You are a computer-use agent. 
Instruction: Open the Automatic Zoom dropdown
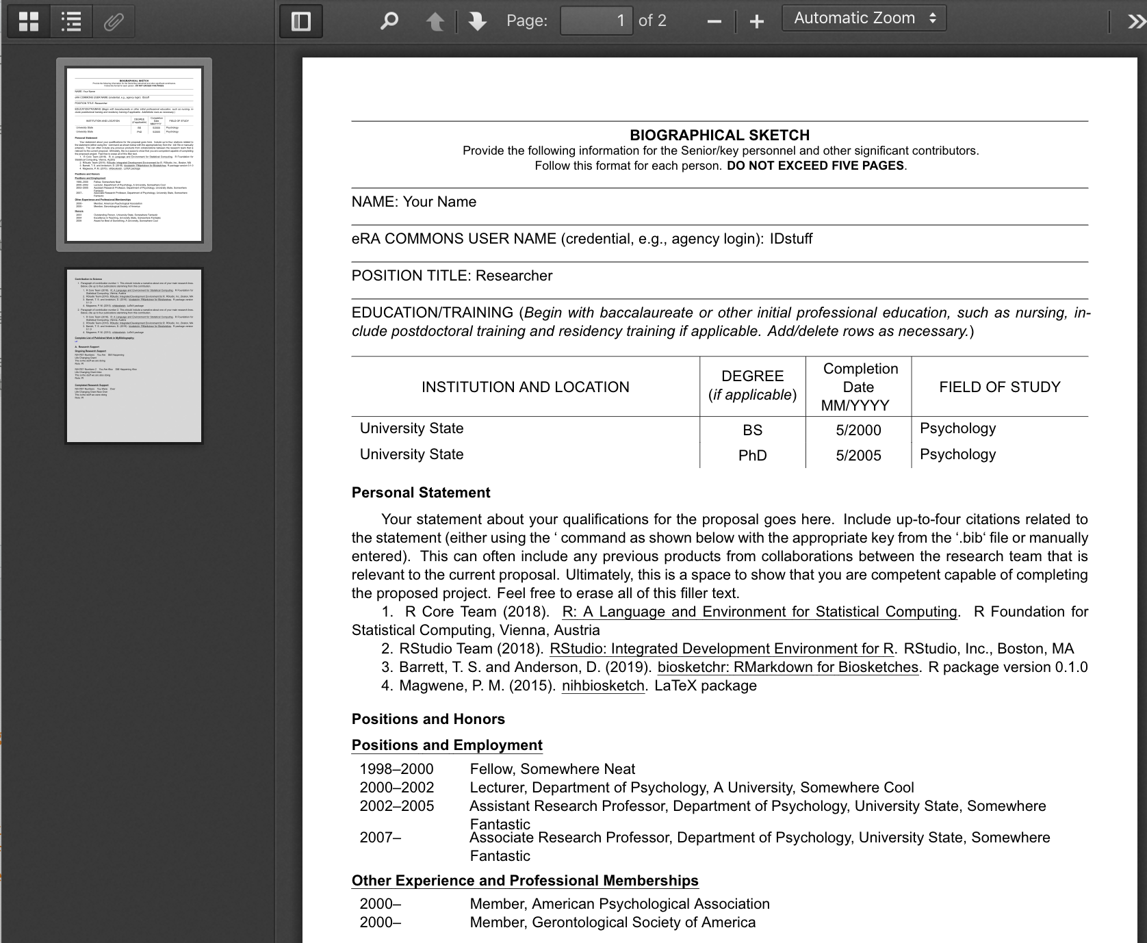pos(864,18)
